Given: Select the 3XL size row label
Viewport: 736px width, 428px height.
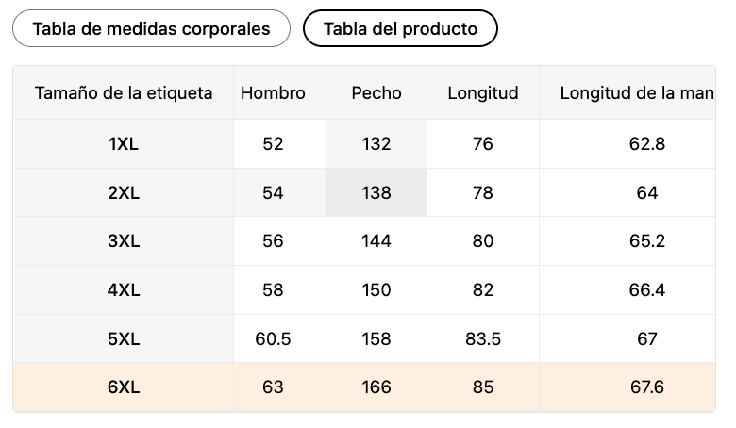Looking at the screenshot, I should click(x=124, y=241).
